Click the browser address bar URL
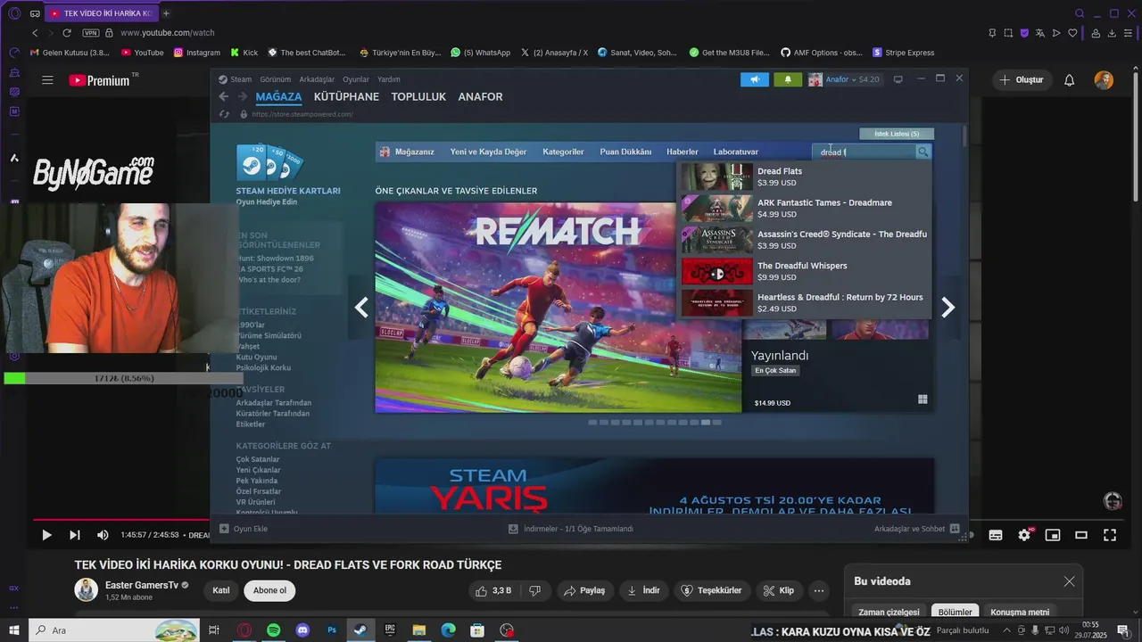This screenshot has width=1142, height=642. (x=167, y=33)
